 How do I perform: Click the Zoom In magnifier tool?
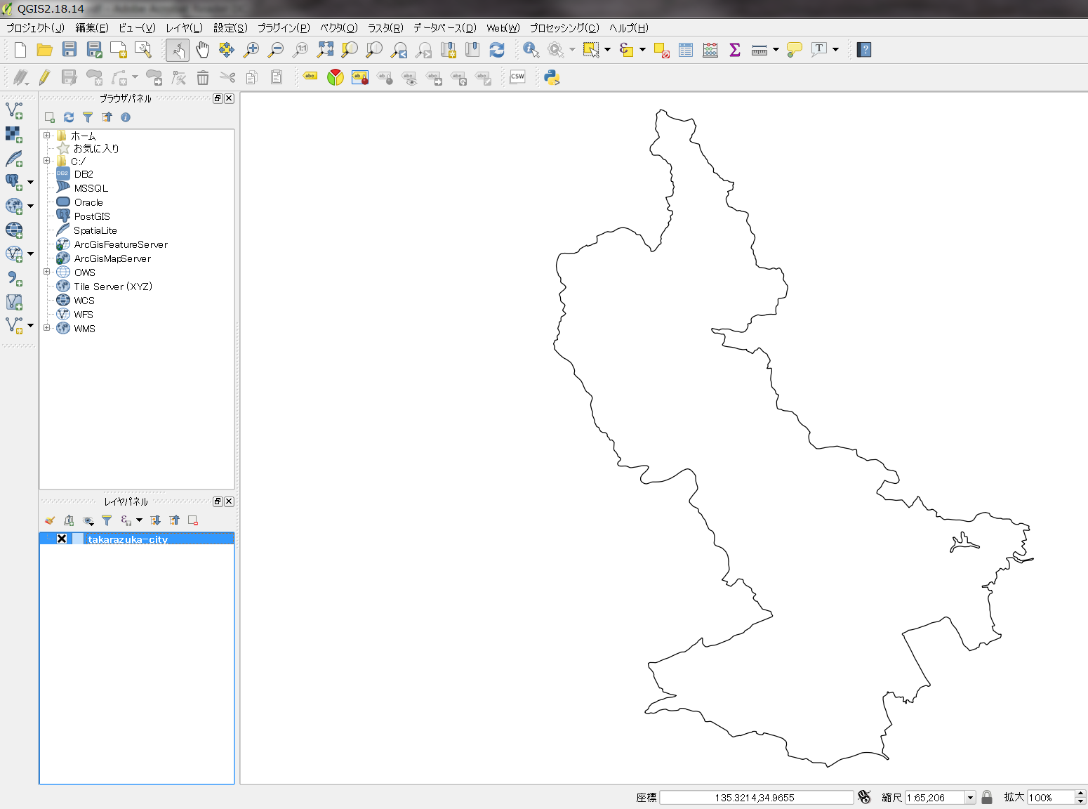[x=251, y=49]
